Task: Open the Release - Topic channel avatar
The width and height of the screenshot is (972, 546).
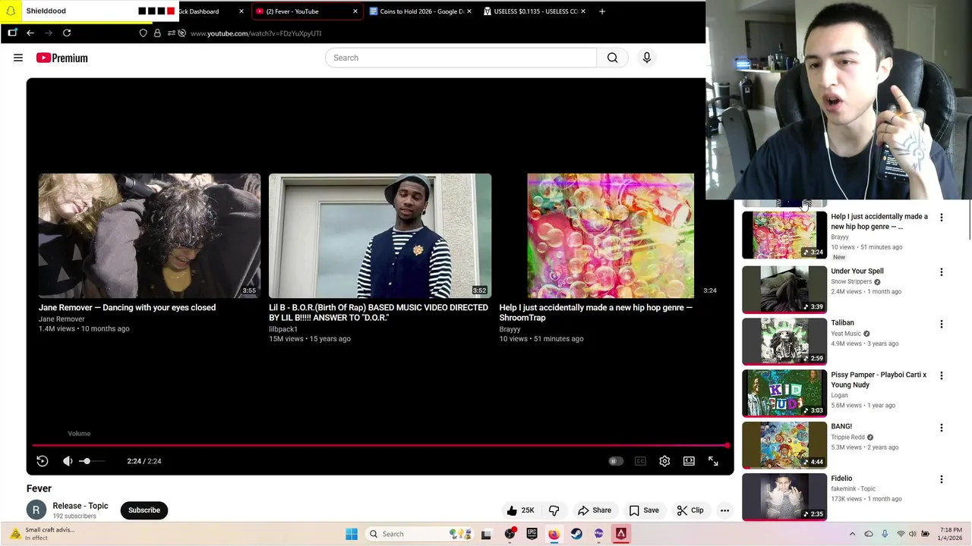Action: (36, 510)
